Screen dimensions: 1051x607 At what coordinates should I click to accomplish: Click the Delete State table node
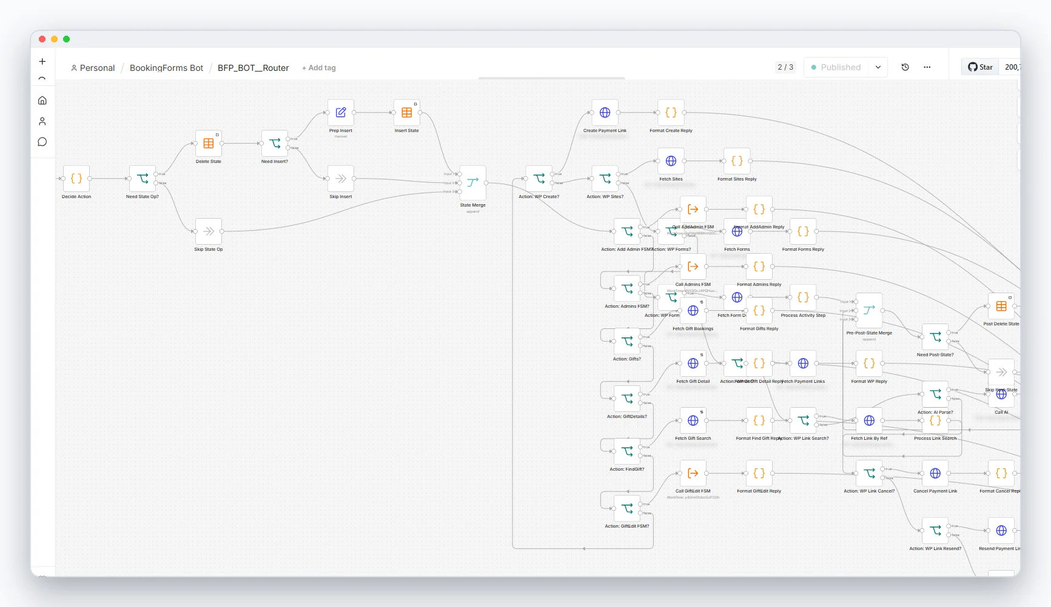(x=209, y=144)
